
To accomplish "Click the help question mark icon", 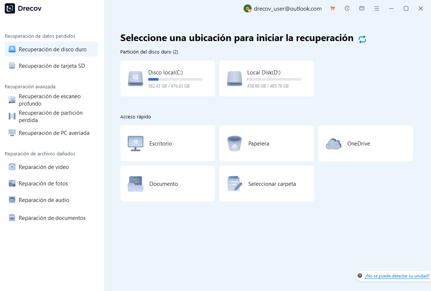I will point(360,276).
